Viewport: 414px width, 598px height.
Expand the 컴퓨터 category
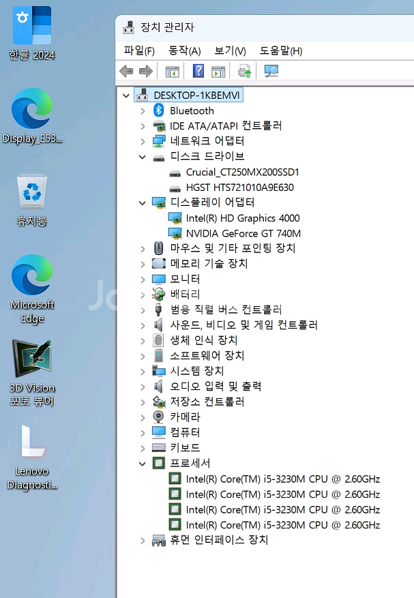point(143,433)
